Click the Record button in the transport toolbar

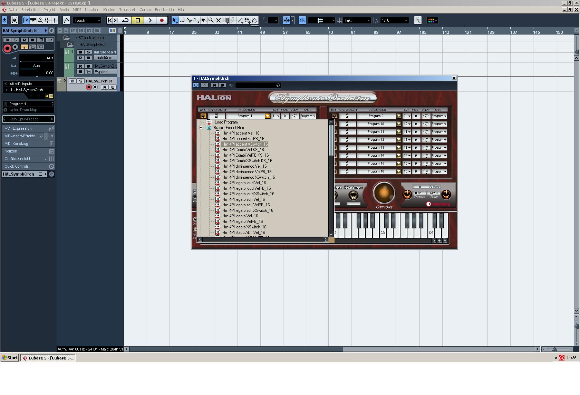coord(162,20)
